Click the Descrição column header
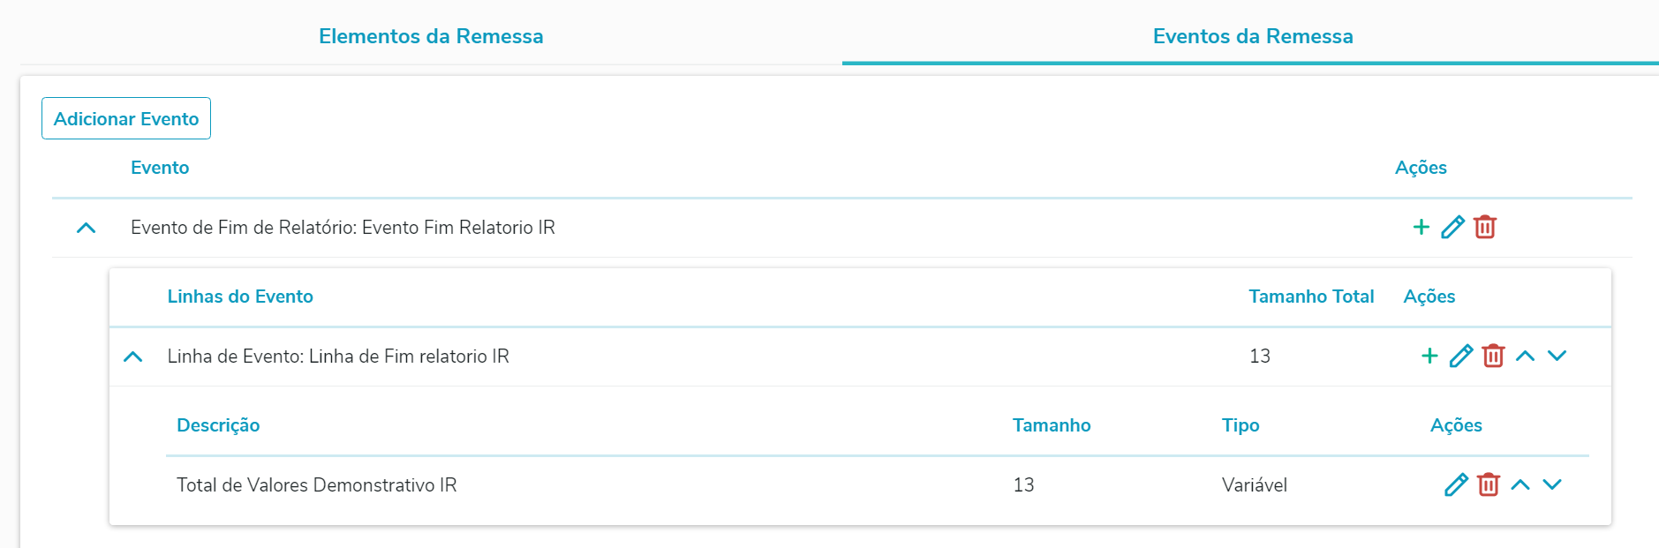Image resolution: width=1659 pixels, height=548 pixels. 218,425
